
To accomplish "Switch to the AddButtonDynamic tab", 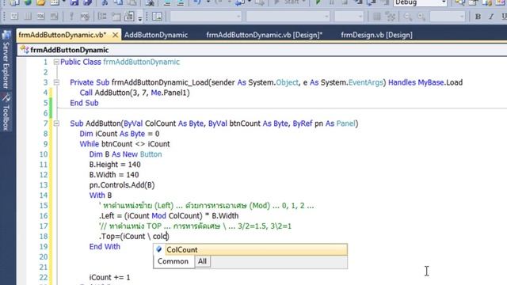I will coord(156,35).
